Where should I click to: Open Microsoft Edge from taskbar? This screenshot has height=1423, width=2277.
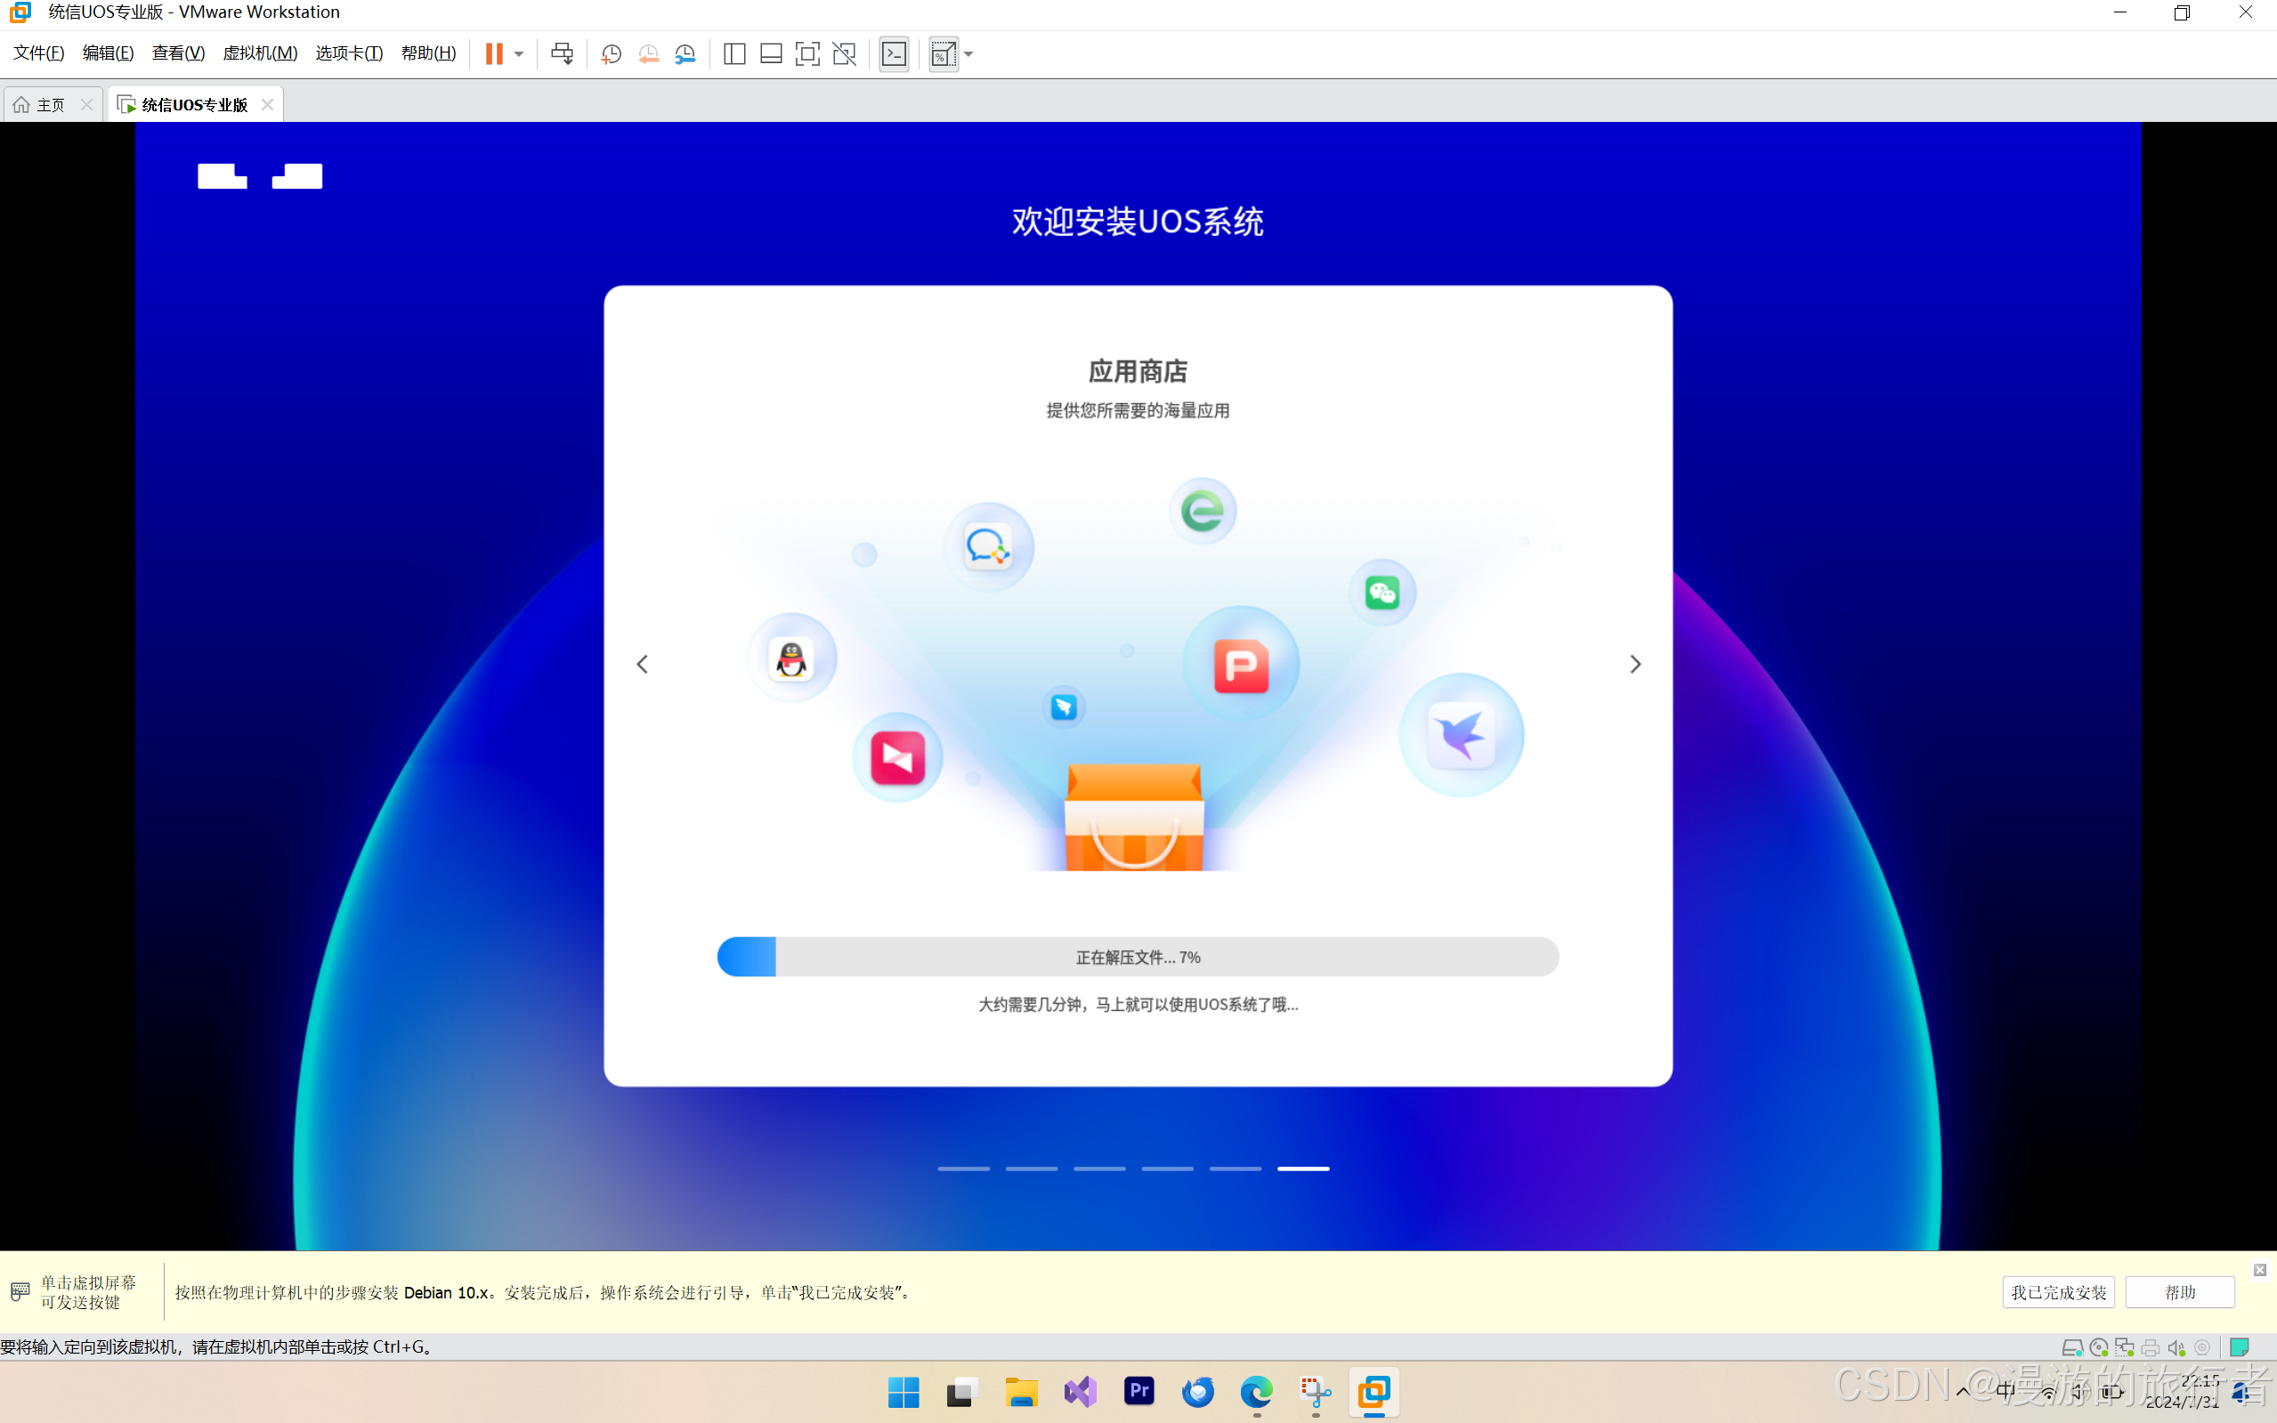pyautogui.click(x=1257, y=1392)
